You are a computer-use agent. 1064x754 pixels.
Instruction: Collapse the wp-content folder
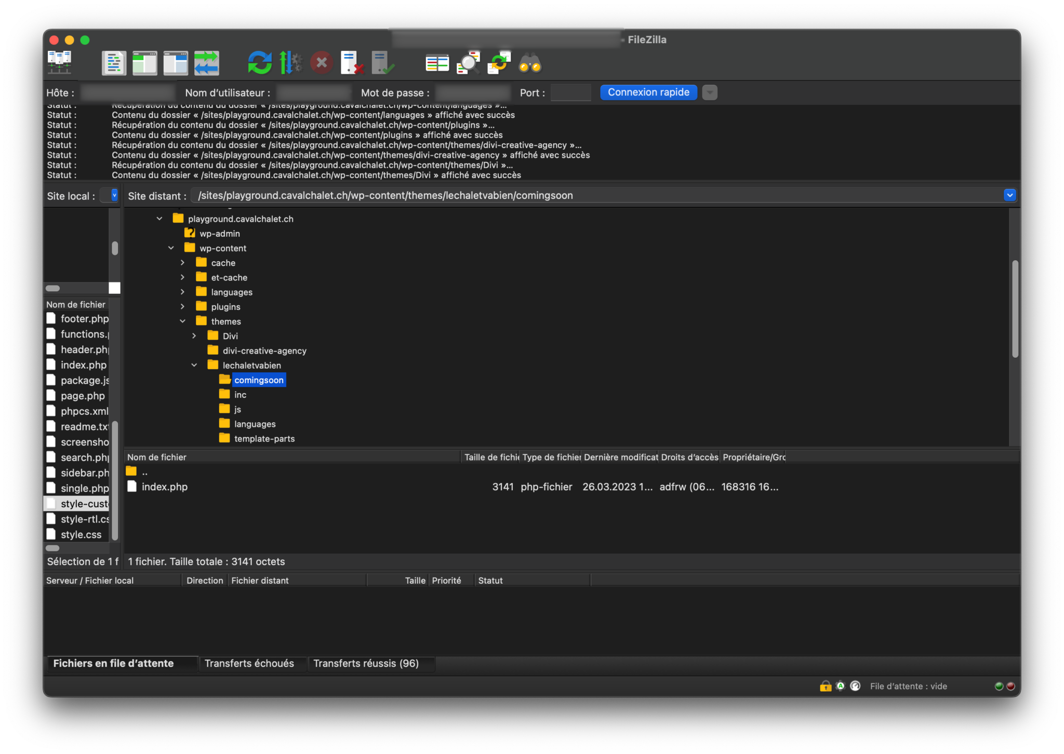(x=171, y=248)
